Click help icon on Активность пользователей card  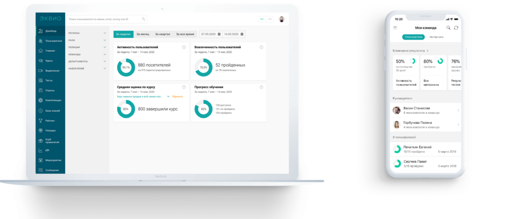click(184, 47)
